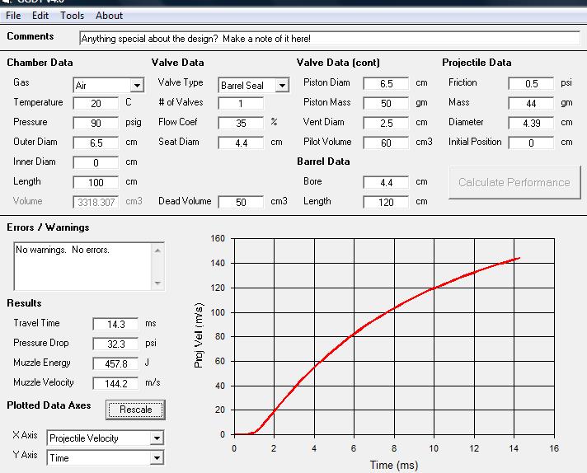Screen dimensions: 587x473
Task: Open the Tools menu
Action: tap(72, 15)
